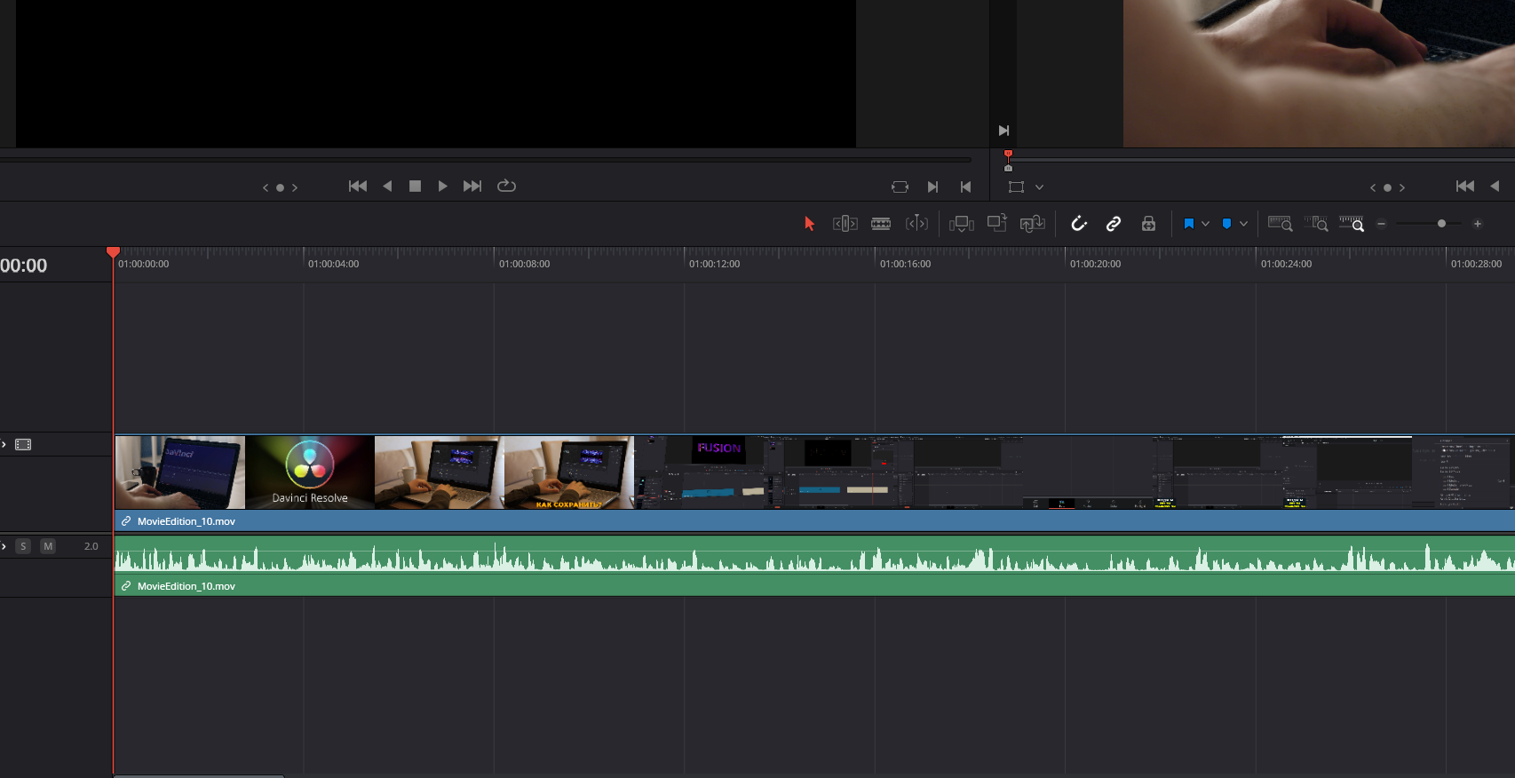Solo the audio track with S button

coord(24,546)
